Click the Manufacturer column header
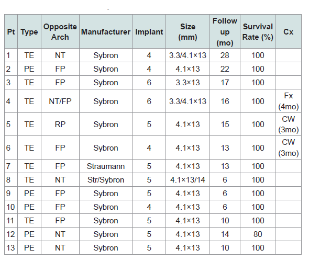Viewport: 309px width, 261px height. click(106, 31)
